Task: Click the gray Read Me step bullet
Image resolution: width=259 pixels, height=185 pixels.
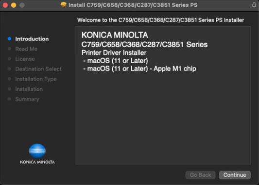Action: point(9,49)
